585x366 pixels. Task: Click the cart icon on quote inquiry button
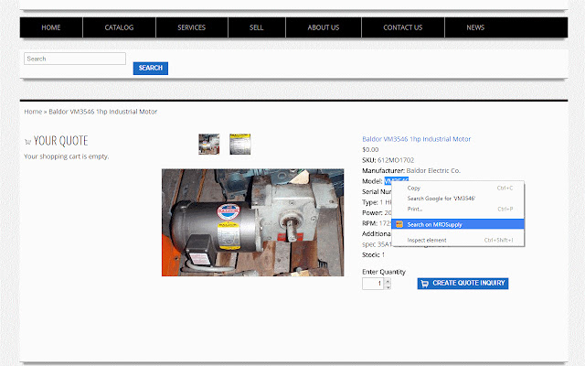pyautogui.click(x=424, y=284)
